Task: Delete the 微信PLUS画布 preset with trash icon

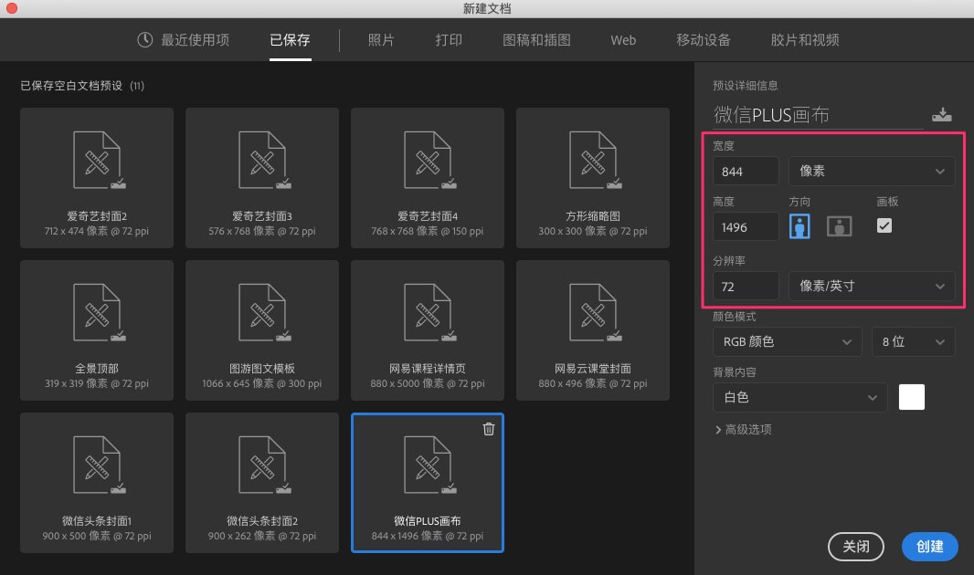Action: click(x=489, y=429)
